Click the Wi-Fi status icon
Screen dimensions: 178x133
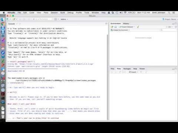click(125, 13)
